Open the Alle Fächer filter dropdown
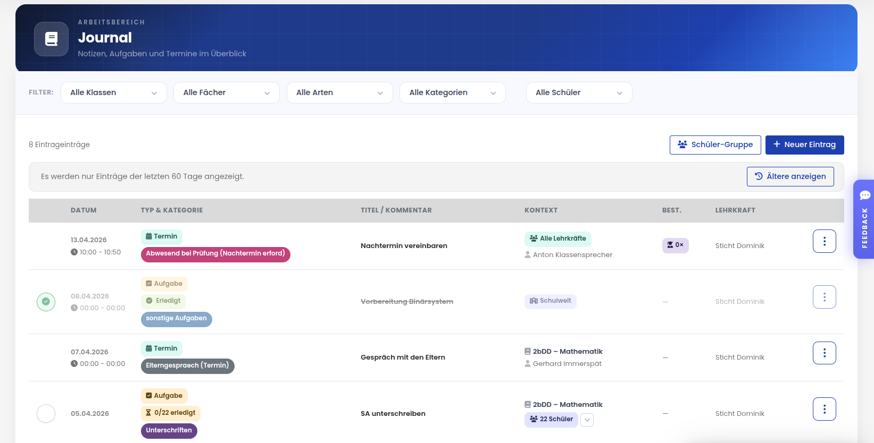 point(227,92)
